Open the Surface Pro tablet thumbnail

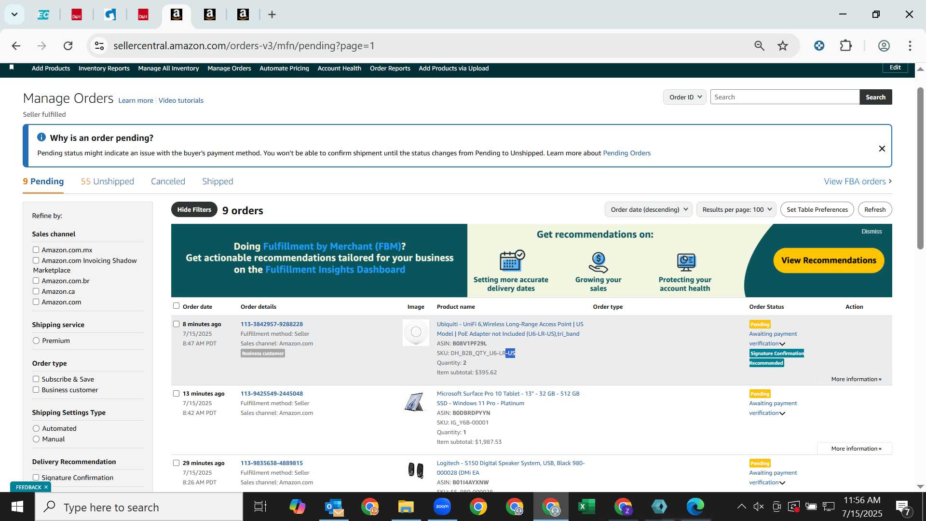[x=415, y=402]
